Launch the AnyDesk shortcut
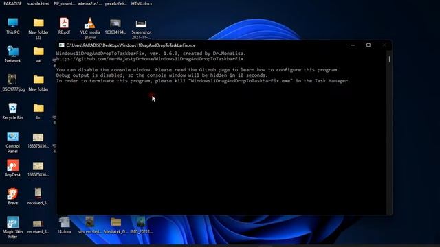Image resolution: width=440 pixels, height=247 pixels. coord(12,168)
